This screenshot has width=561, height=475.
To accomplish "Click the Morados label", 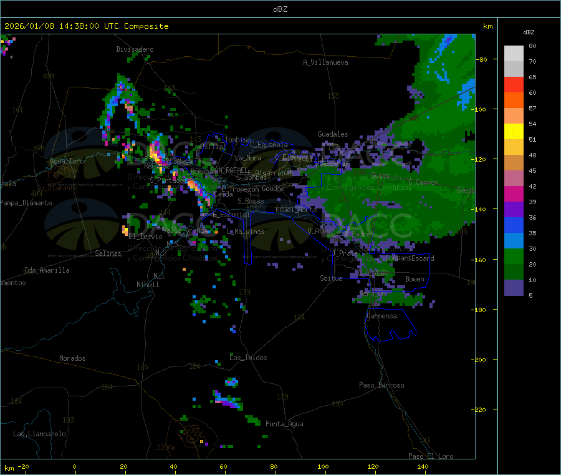I will [x=72, y=358].
